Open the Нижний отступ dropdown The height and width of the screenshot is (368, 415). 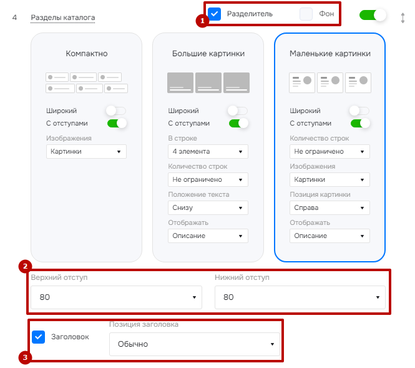pyautogui.click(x=300, y=297)
